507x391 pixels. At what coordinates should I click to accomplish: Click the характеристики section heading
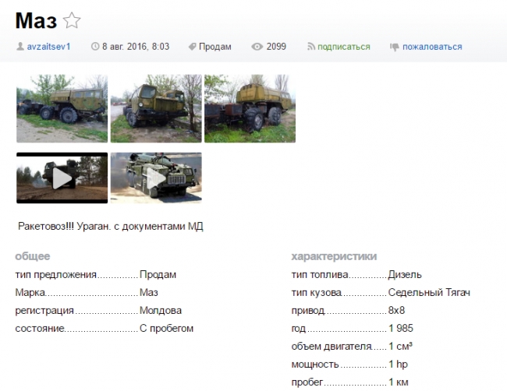(334, 256)
